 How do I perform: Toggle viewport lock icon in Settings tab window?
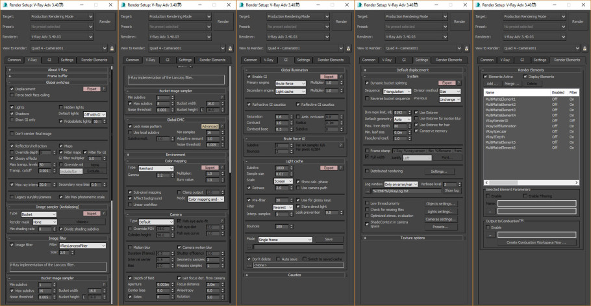[x=466, y=48]
